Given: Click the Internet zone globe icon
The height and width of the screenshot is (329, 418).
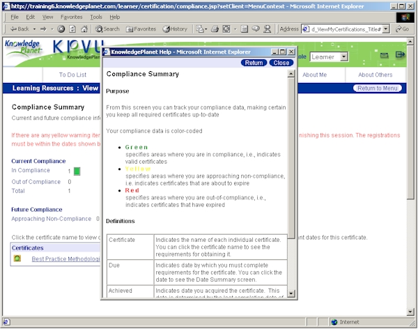Looking at the screenshot, I should coord(334,322).
